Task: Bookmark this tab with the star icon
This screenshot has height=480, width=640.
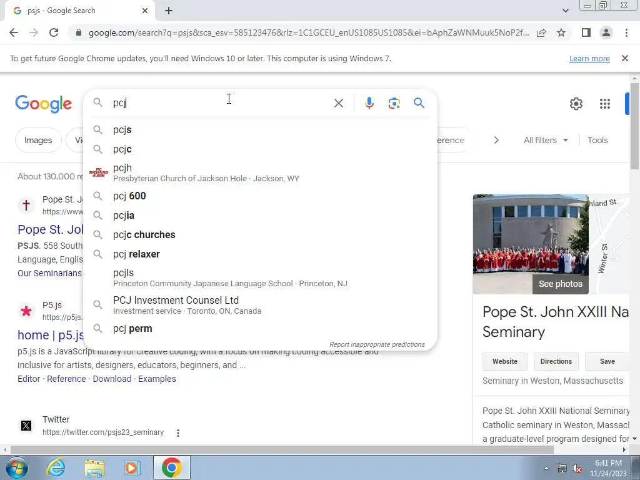Action: click(561, 32)
